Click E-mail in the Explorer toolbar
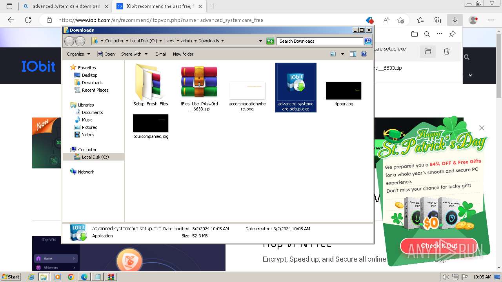This screenshot has width=502, height=282. (x=161, y=54)
